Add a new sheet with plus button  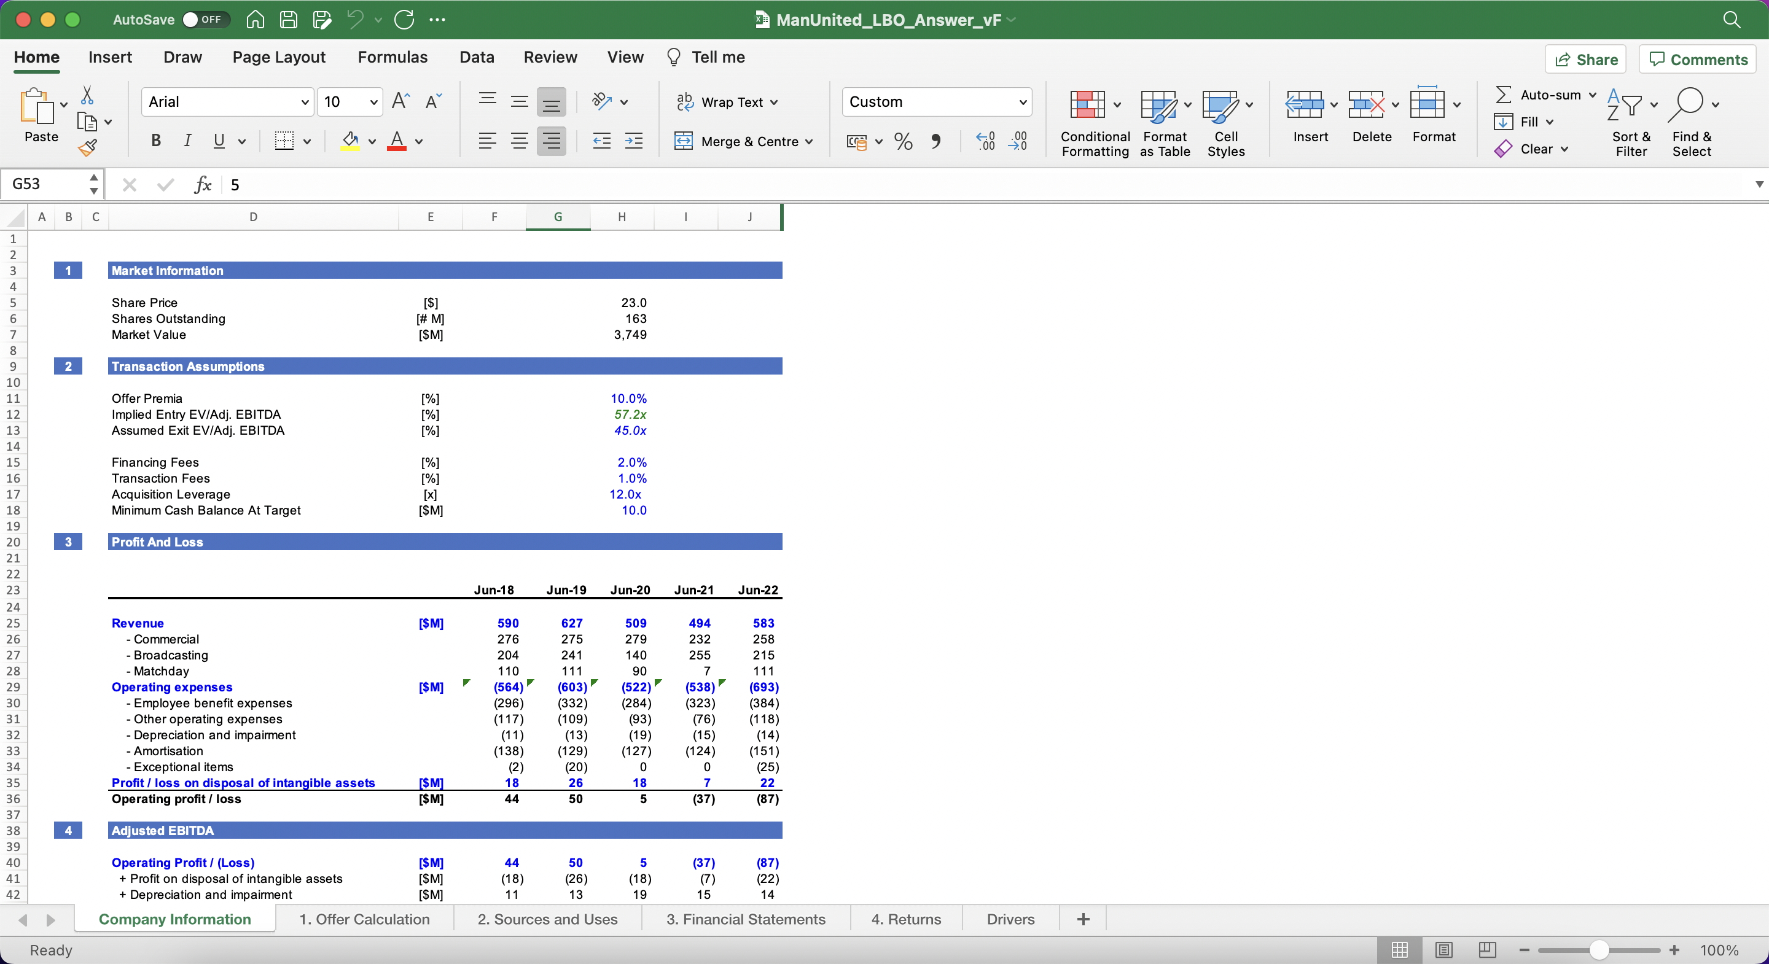1083,919
